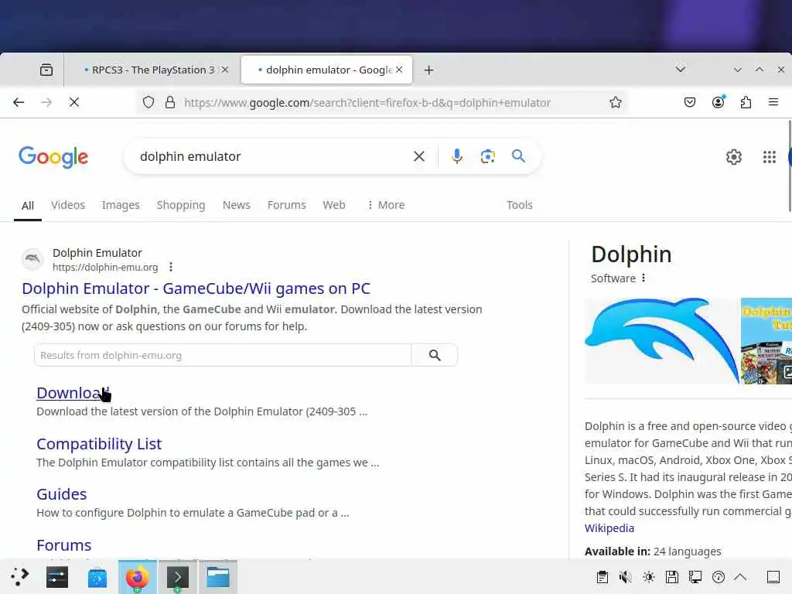Image resolution: width=792 pixels, height=594 pixels.
Task: Expand the More search filters menu
Action: (386, 205)
